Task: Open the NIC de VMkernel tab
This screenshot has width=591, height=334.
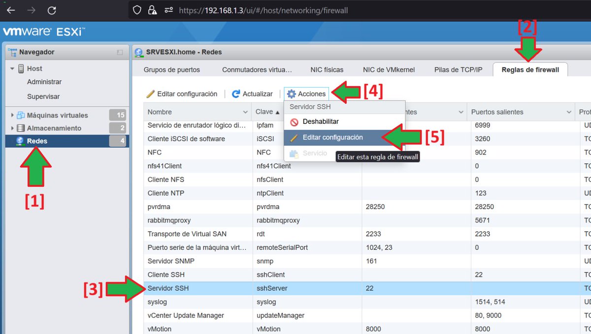Action: tap(389, 70)
